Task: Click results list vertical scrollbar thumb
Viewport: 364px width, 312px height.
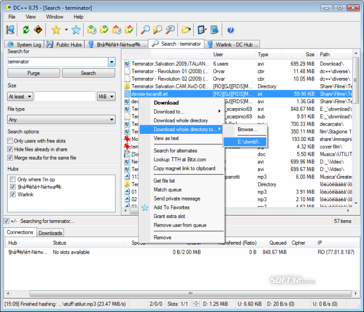Action: (356, 80)
